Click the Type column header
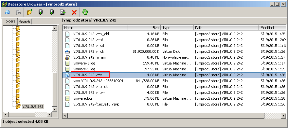The width and height of the screenshot is (288, 128). (x=177, y=28)
